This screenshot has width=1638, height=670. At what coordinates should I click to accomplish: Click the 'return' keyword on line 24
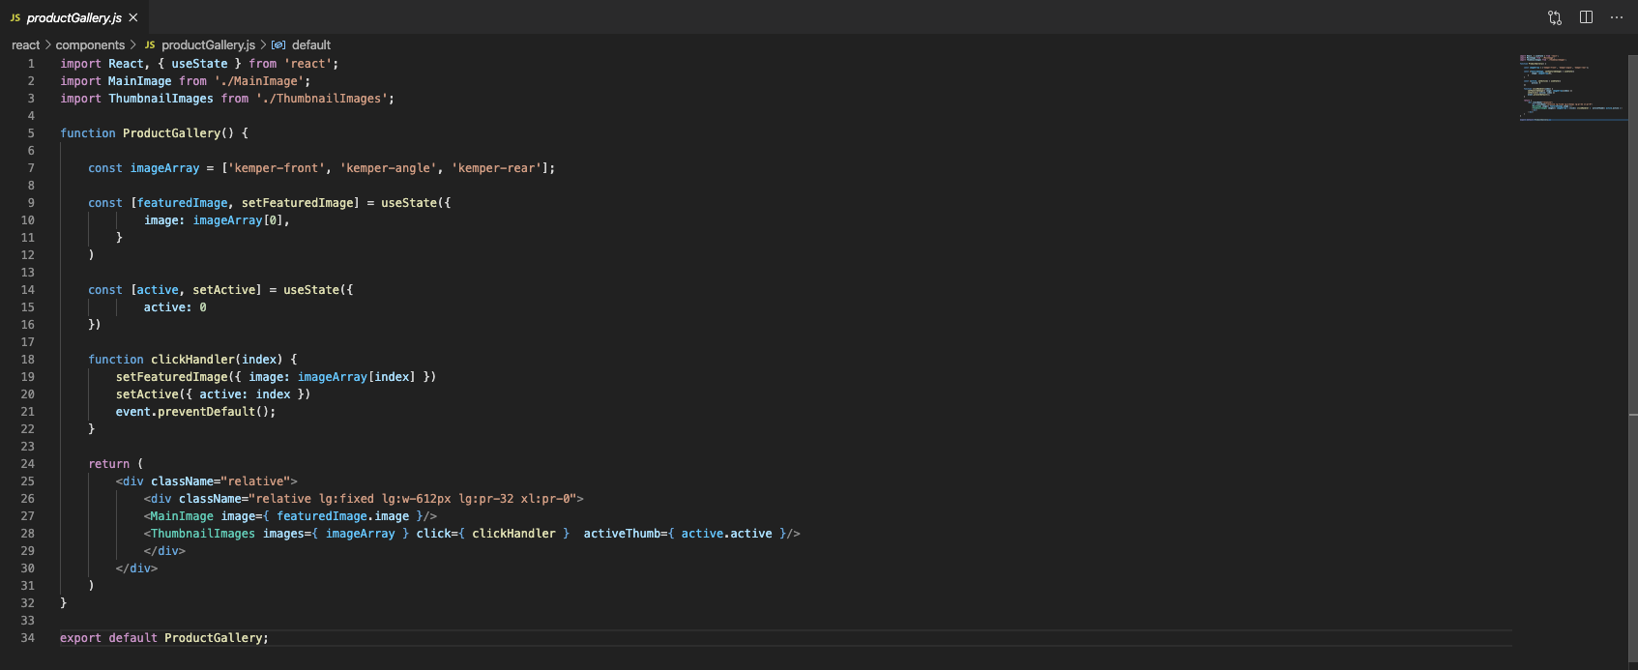[108, 464]
